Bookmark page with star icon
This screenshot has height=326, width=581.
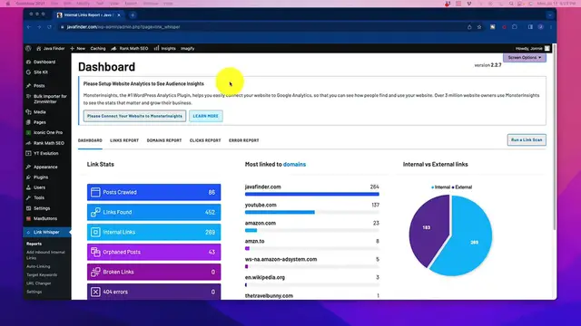pos(479,27)
